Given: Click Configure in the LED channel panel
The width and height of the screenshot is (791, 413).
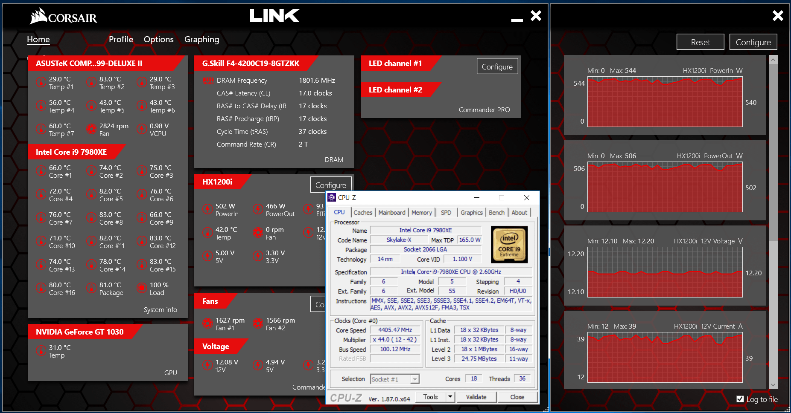Looking at the screenshot, I should [497, 66].
